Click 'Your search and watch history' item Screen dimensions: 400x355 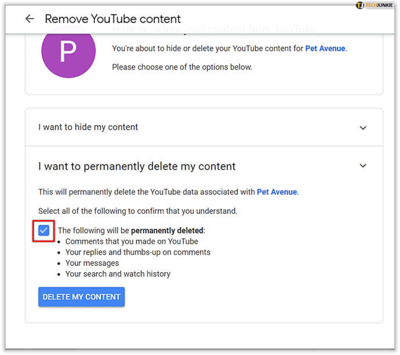click(118, 274)
